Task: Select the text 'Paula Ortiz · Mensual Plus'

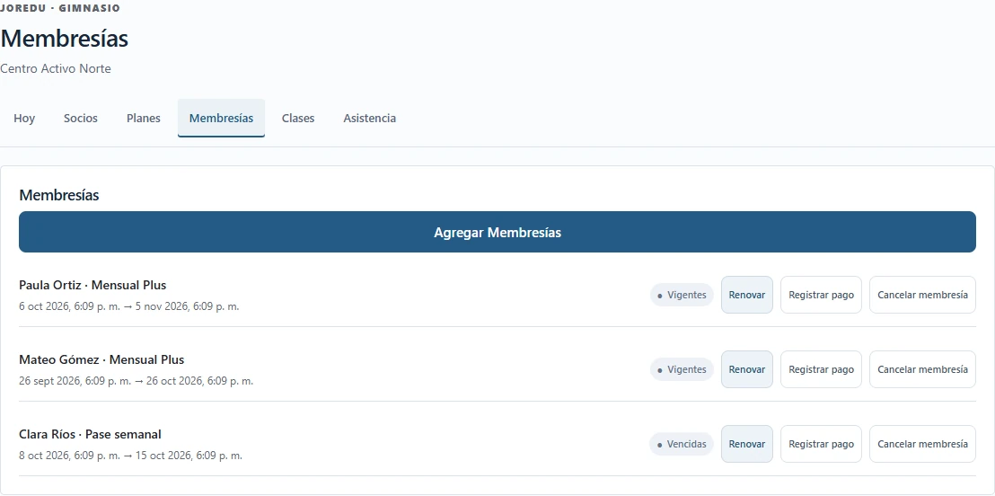Action: click(92, 285)
